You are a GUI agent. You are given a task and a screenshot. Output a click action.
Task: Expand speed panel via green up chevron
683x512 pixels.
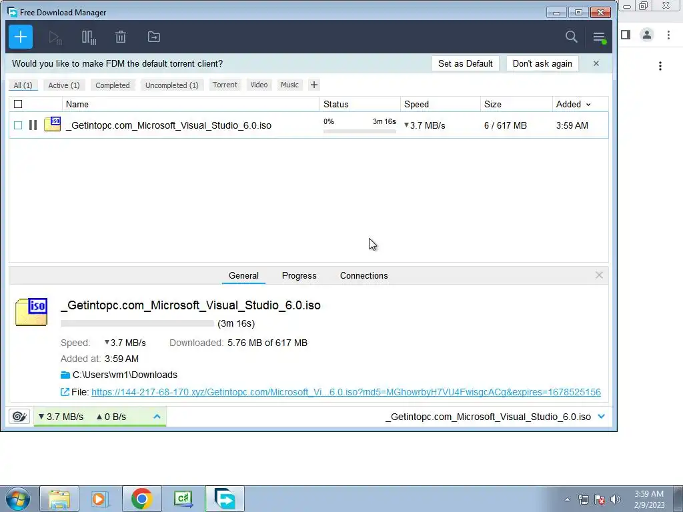tap(157, 417)
